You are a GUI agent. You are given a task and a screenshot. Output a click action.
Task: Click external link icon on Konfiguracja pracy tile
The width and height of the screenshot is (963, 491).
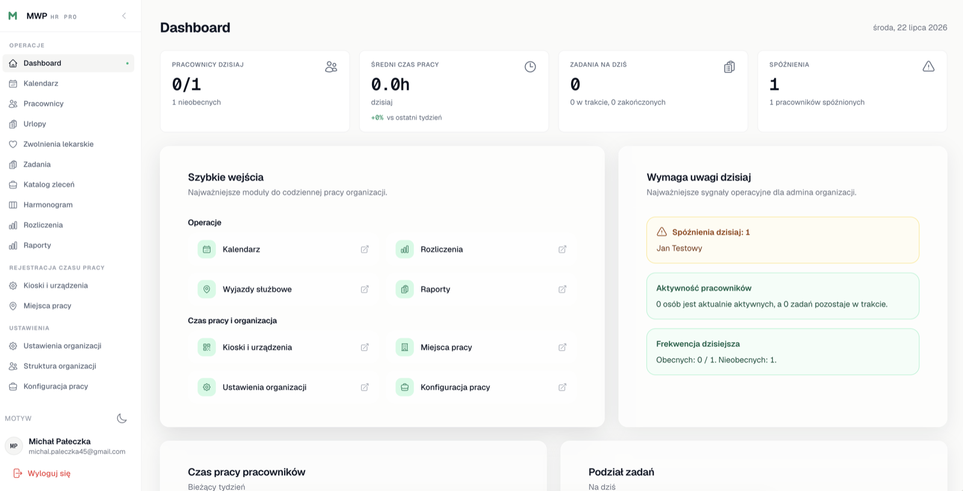pyautogui.click(x=562, y=388)
